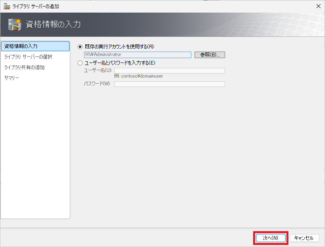Click the ユーザー名(U): label
The image size is (325, 247).
click(98, 70)
